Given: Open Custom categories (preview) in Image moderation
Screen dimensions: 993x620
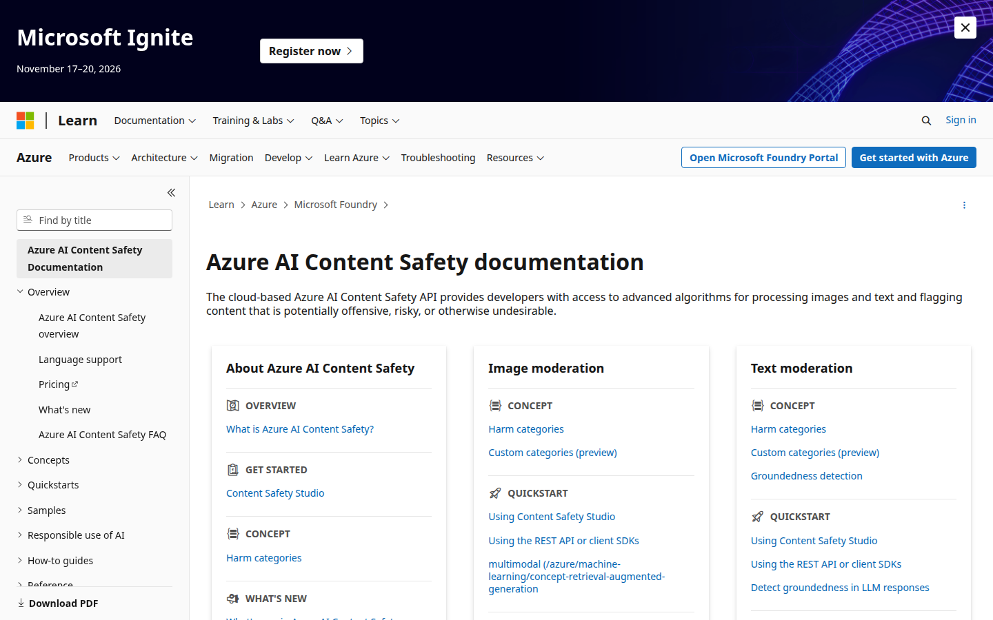Looking at the screenshot, I should click(553, 453).
